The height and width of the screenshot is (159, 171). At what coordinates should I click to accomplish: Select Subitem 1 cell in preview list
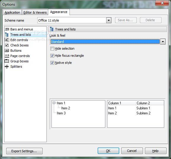pyautogui.click(x=143, y=108)
